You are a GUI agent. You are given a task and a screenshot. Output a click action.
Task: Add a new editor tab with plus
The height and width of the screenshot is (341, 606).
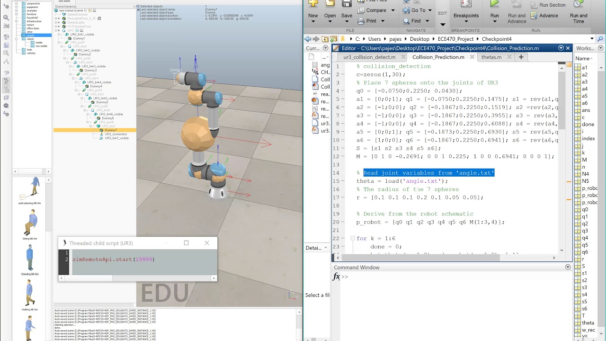pos(521,57)
